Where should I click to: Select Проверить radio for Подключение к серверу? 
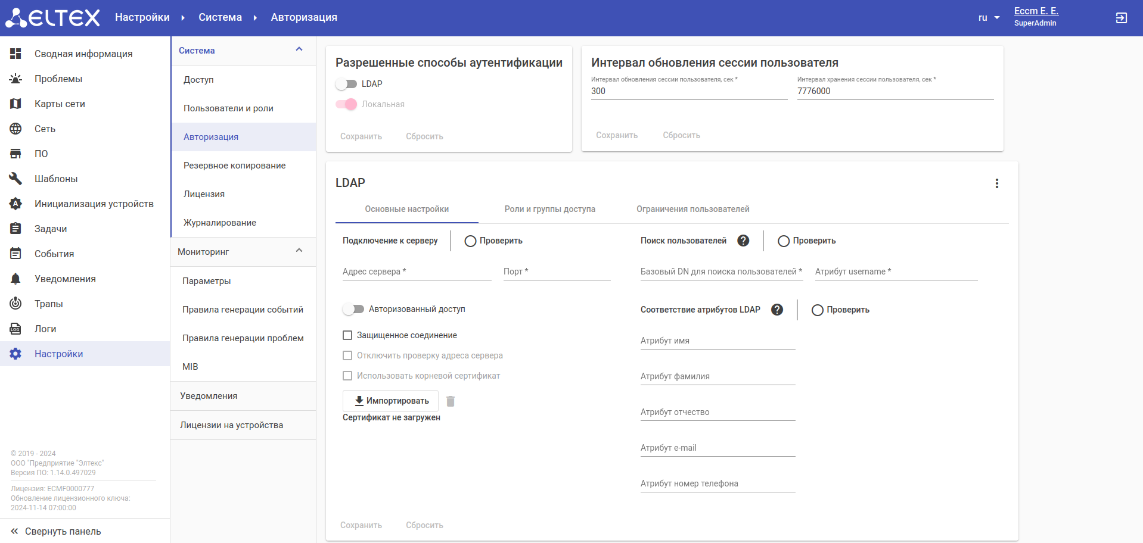pos(471,241)
